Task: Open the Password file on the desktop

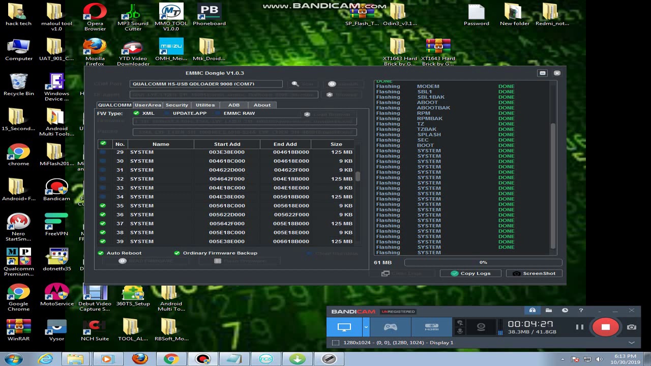Action: click(x=477, y=15)
